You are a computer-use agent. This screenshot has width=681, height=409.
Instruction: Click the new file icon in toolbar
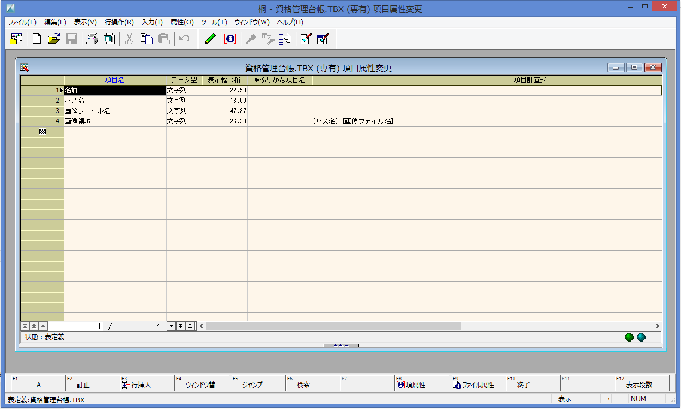(37, 39)
